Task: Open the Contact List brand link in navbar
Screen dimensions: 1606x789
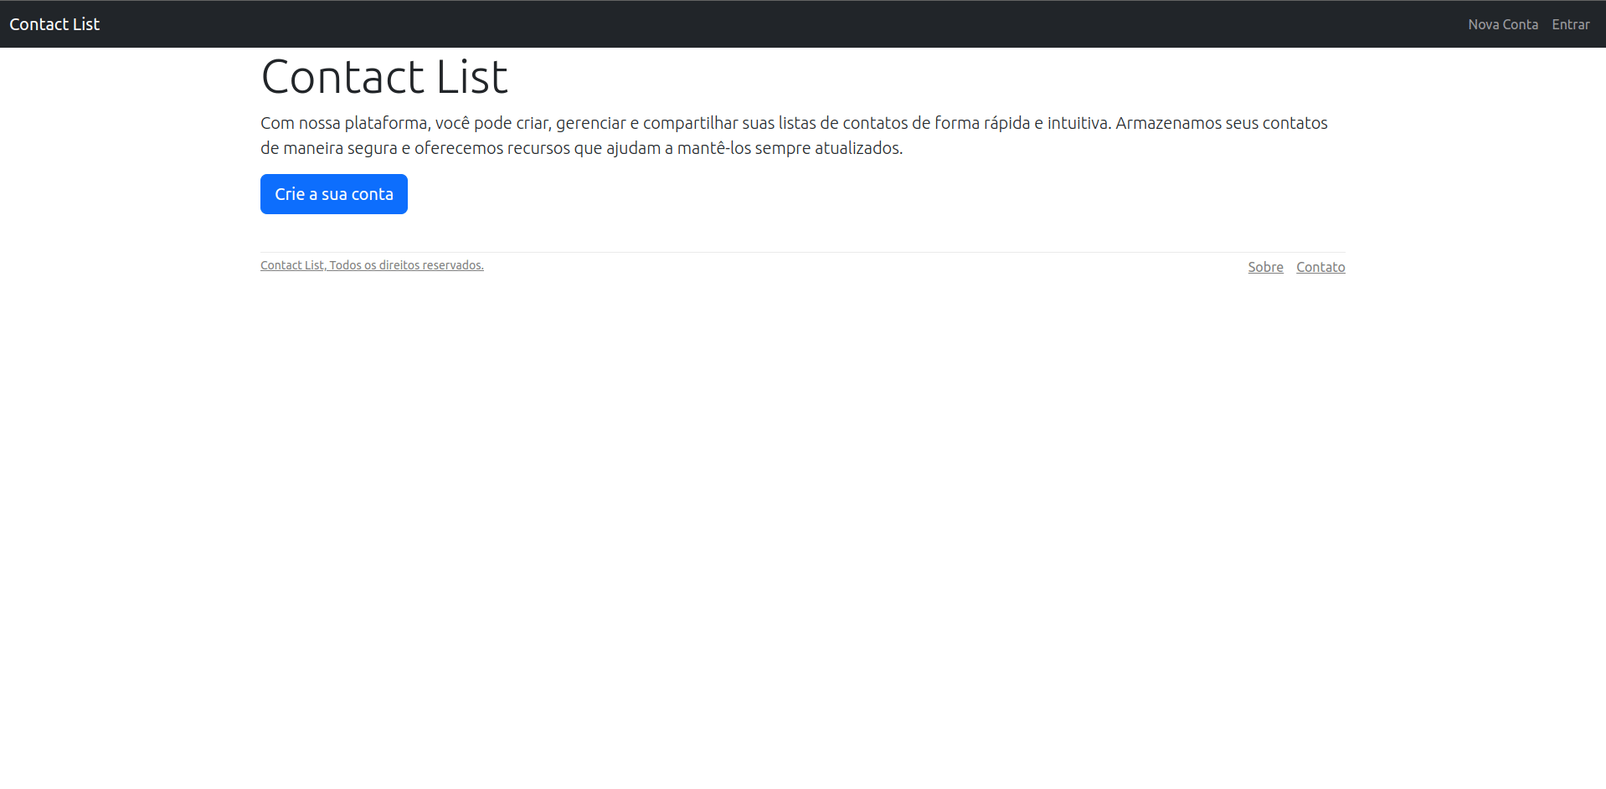Action: [x=54, y=24]
